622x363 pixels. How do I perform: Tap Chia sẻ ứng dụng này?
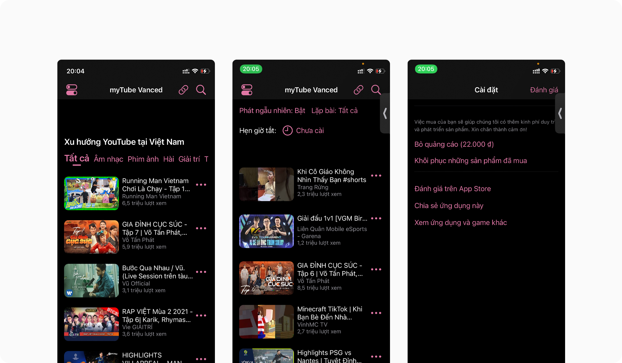449,206
